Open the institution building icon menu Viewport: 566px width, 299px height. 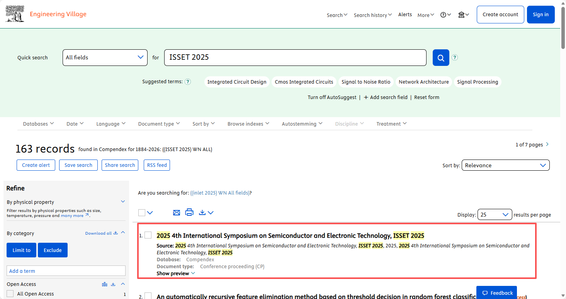464,15
